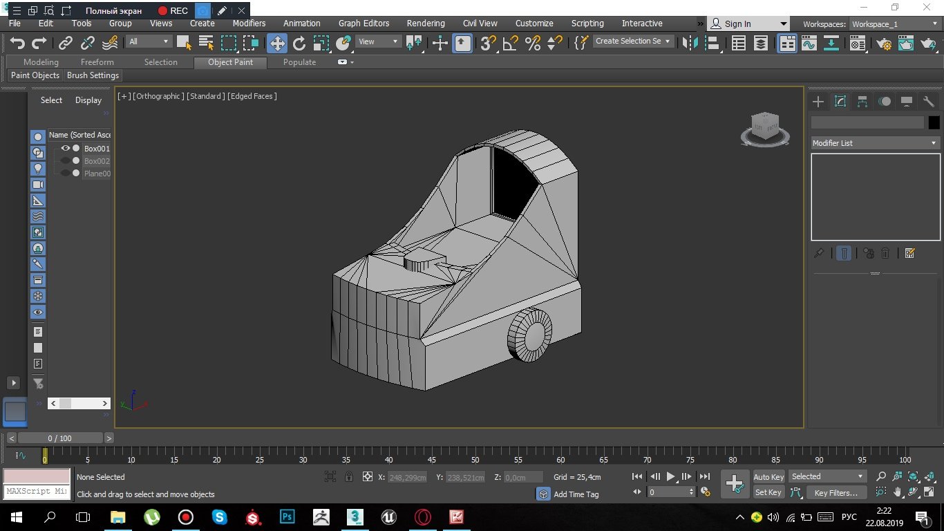Click the Play Animation button

pyautogui.click(x=671, y=476)
